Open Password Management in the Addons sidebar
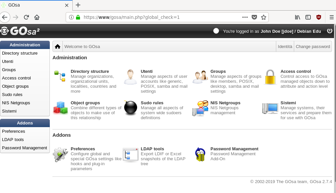Image resolution: width=336 pixels, height=193 pixels. [25, 148]
